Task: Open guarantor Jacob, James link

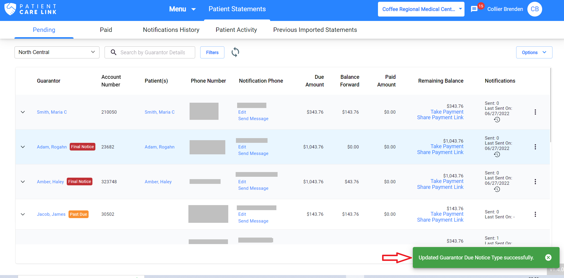Action: tap(51, 214)
